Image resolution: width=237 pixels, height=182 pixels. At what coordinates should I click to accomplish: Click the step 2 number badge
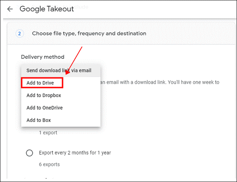click(19, 34)
